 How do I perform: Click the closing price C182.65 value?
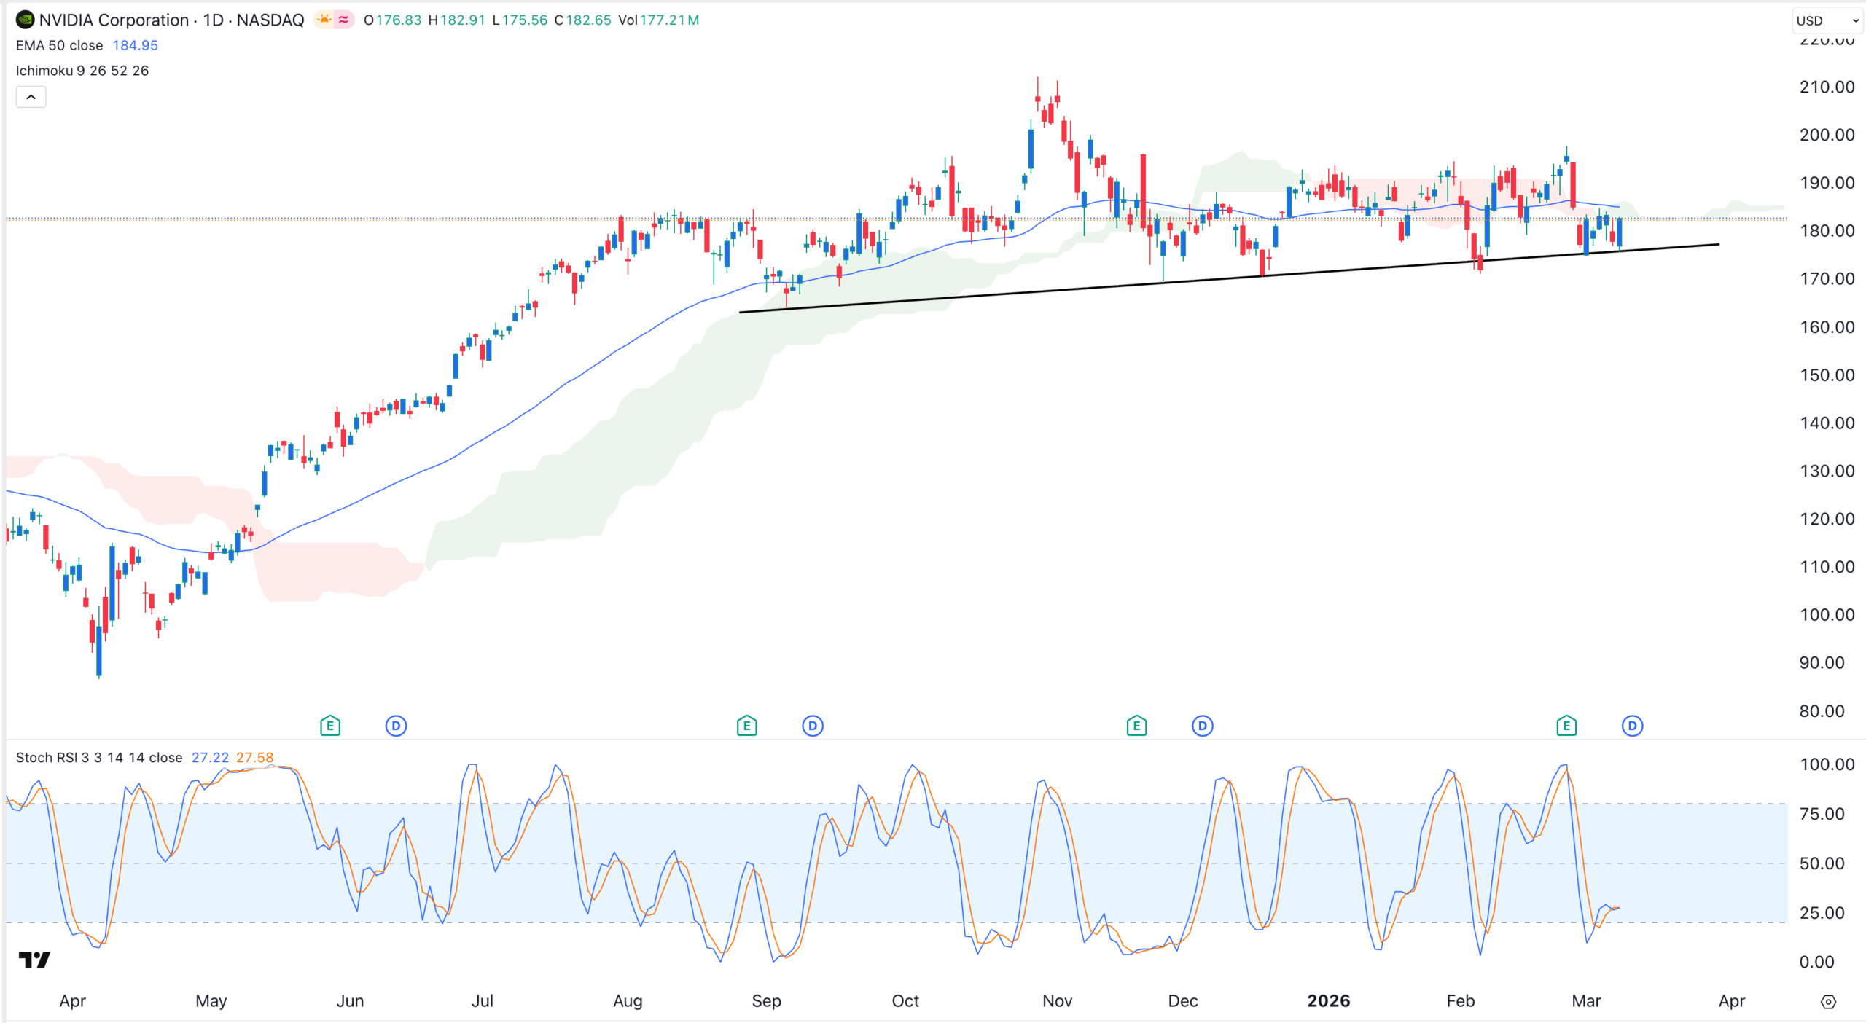point(583,20)
